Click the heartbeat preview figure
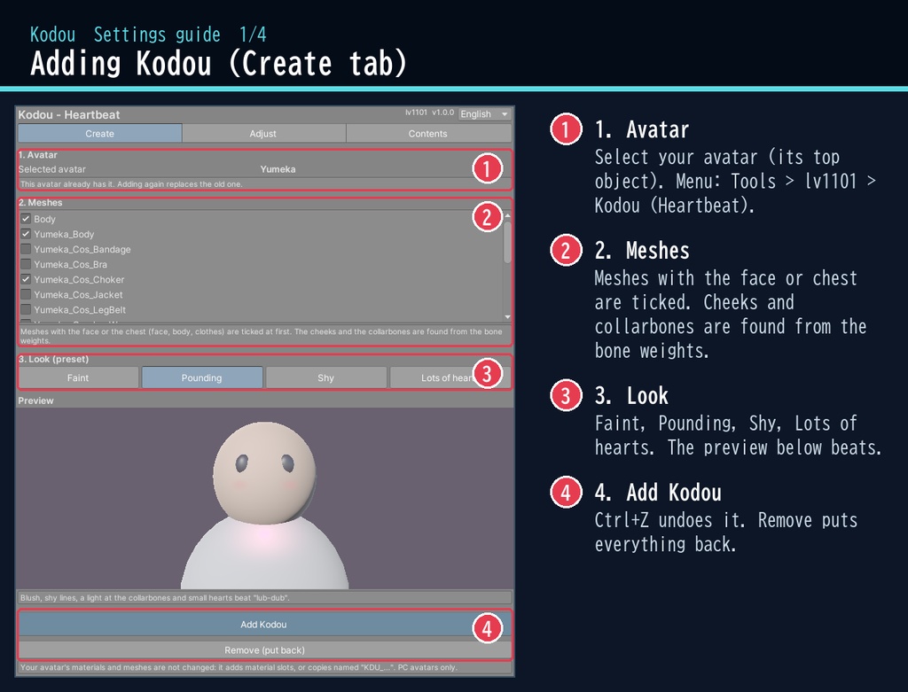 pyautogui.click(x=264, y=504)
